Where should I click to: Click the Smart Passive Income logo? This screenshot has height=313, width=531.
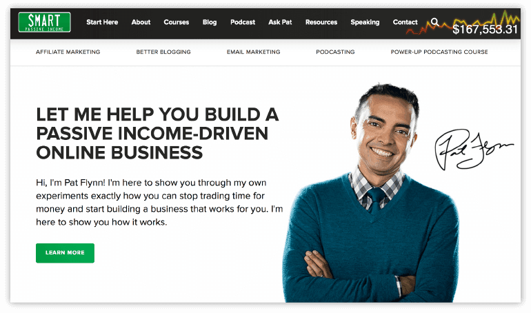click(x=44, y=22)
